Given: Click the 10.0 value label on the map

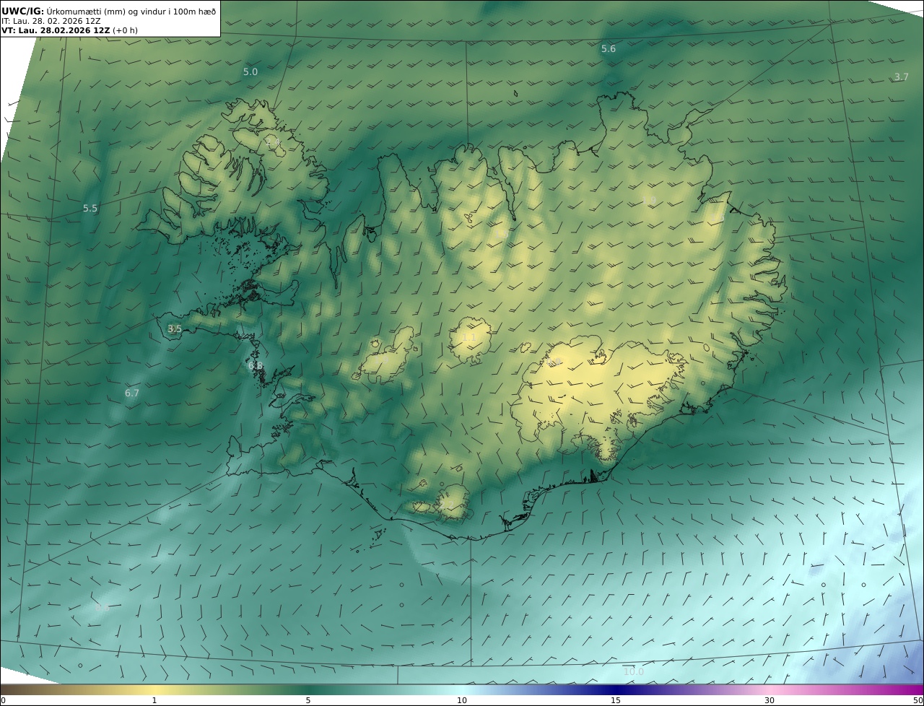Looking at the screenshot, I should (x=633, y=671).
